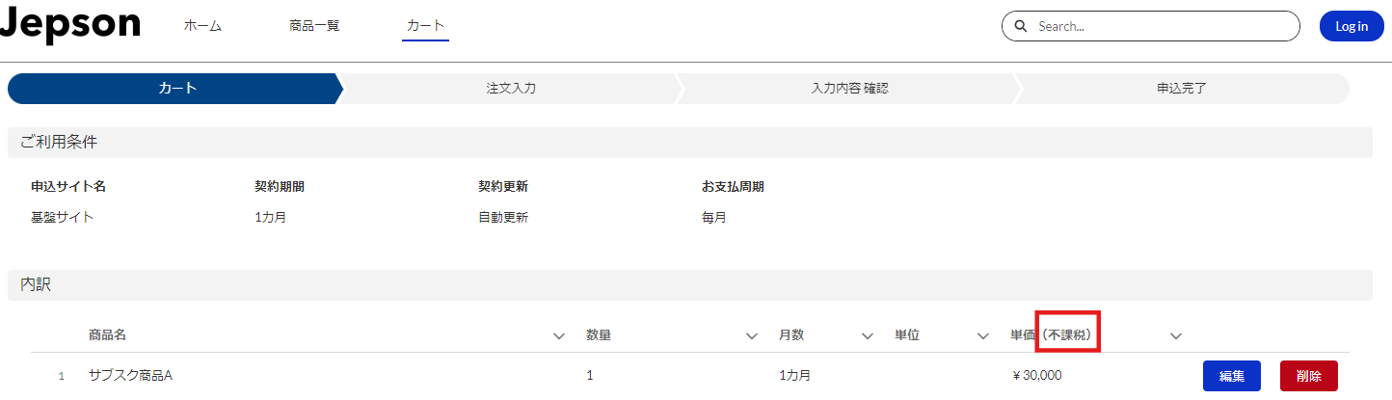This screenshot has width=1392, height=400.
Task: Open 商品名 column sort chevron
Action: [559, 335]
